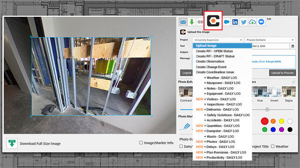Image resolution: width=300 pixels, height=168 pixels.
Task: Open the University Expansion project dropdown
Action: [217, 40]
